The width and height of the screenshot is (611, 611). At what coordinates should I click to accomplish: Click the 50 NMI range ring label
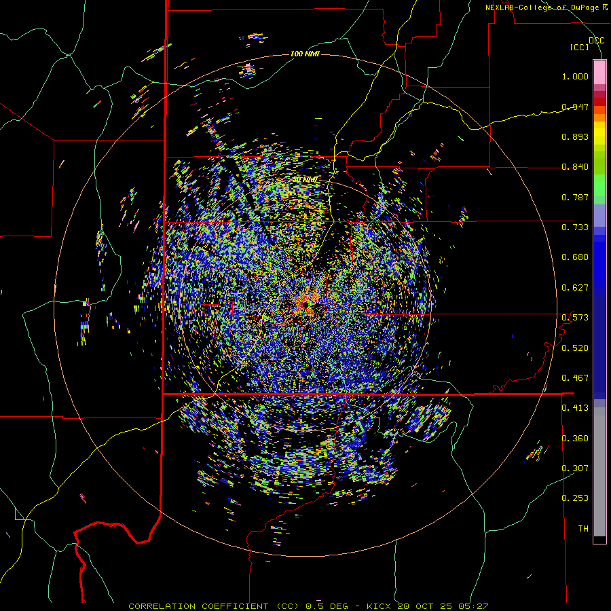(305, 180)
